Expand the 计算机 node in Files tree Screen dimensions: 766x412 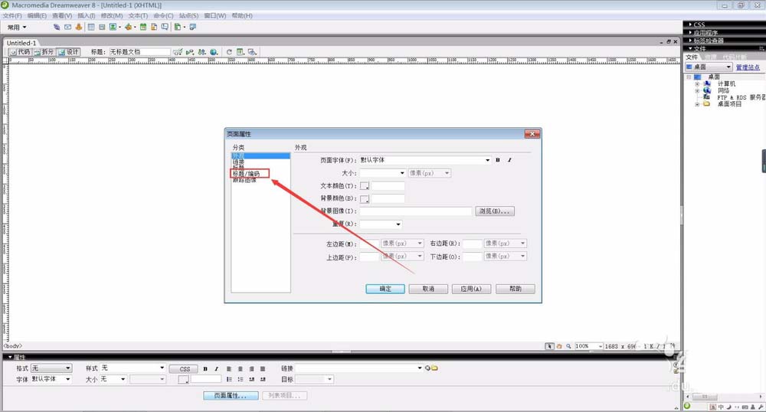coord(697,83)
